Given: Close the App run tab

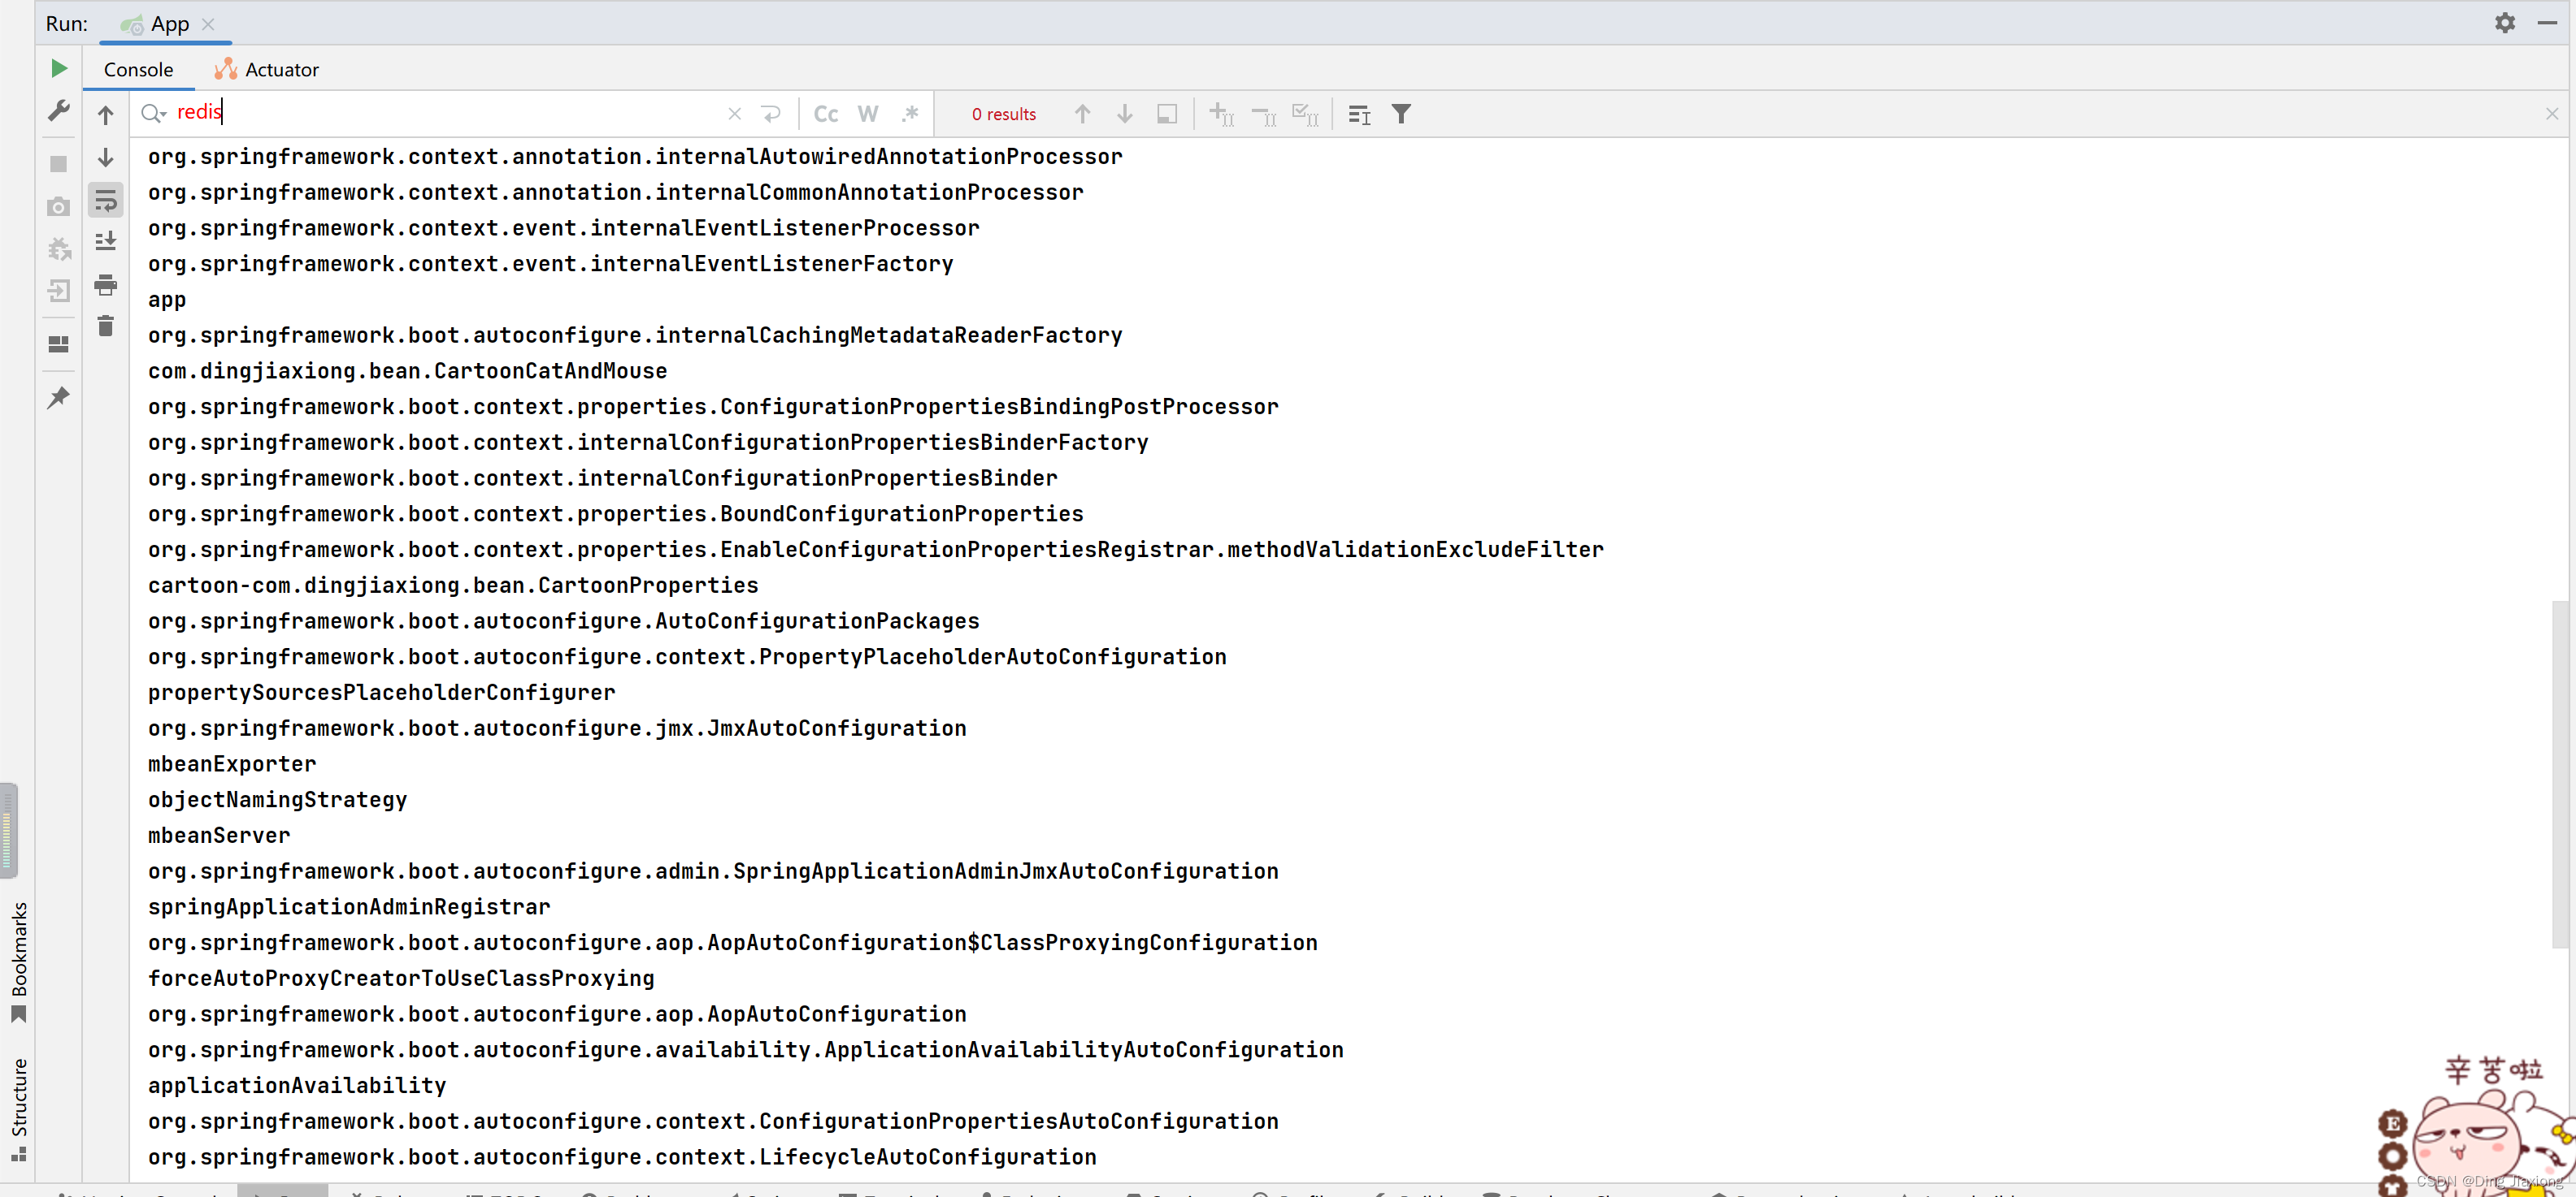Looking at the screenshot, I should click(208, 24).
